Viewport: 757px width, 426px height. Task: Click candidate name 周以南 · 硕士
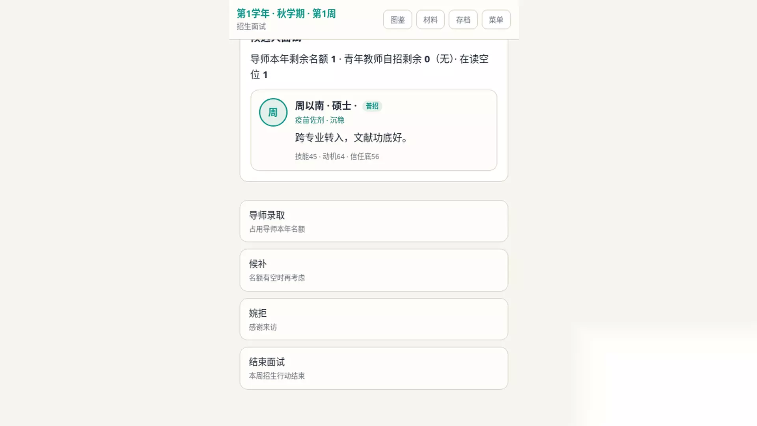pos(326,106)
